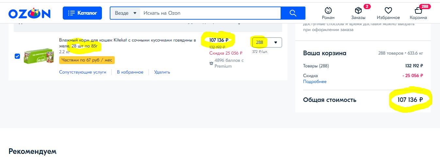Image resolution: width=440 pixels, height=165 pixels.
Task: Click the Каталог list icon button
Action: [x=82, y=13]
